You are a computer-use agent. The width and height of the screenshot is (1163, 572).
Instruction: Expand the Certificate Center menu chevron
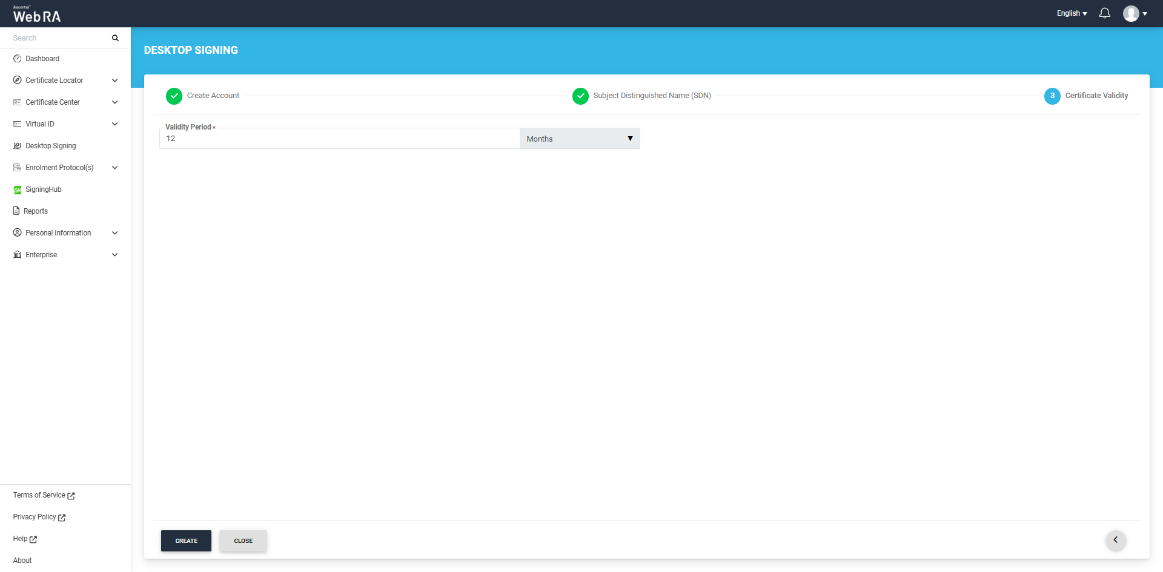[114, 102]
